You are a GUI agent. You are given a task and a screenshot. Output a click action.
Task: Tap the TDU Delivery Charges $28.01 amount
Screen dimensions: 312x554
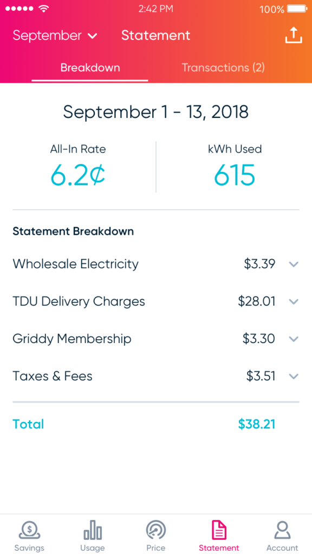256,301
